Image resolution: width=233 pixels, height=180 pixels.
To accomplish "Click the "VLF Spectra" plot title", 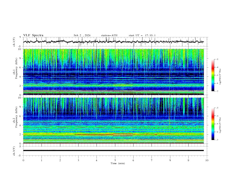I will coord(33,35).
